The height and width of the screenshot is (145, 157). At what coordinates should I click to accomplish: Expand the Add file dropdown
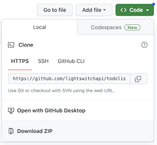tap(94, 10)
